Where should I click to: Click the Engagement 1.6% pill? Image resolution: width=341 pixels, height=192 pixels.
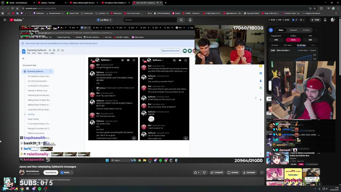coord(276,40)
